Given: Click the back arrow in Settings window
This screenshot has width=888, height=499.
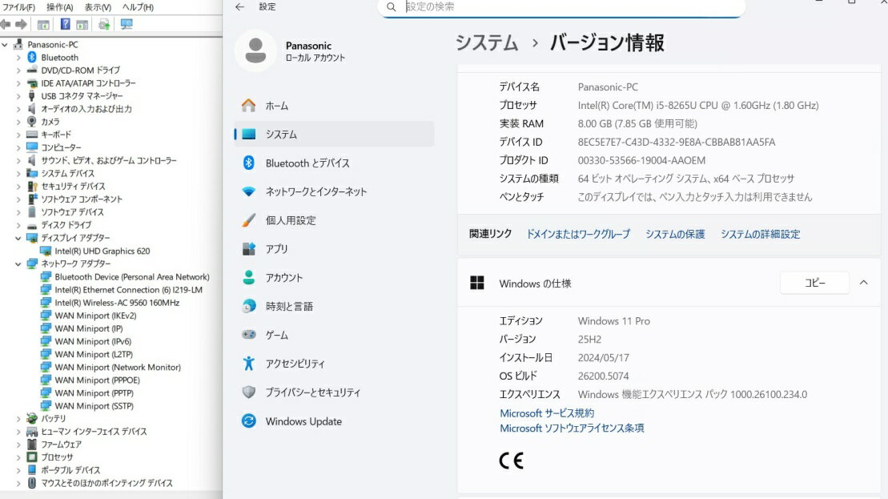Looking at the screenshot, I should tap(240, 7).
